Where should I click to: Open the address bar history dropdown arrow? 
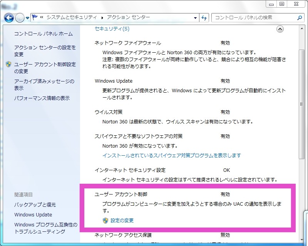[x=195, y=18]
